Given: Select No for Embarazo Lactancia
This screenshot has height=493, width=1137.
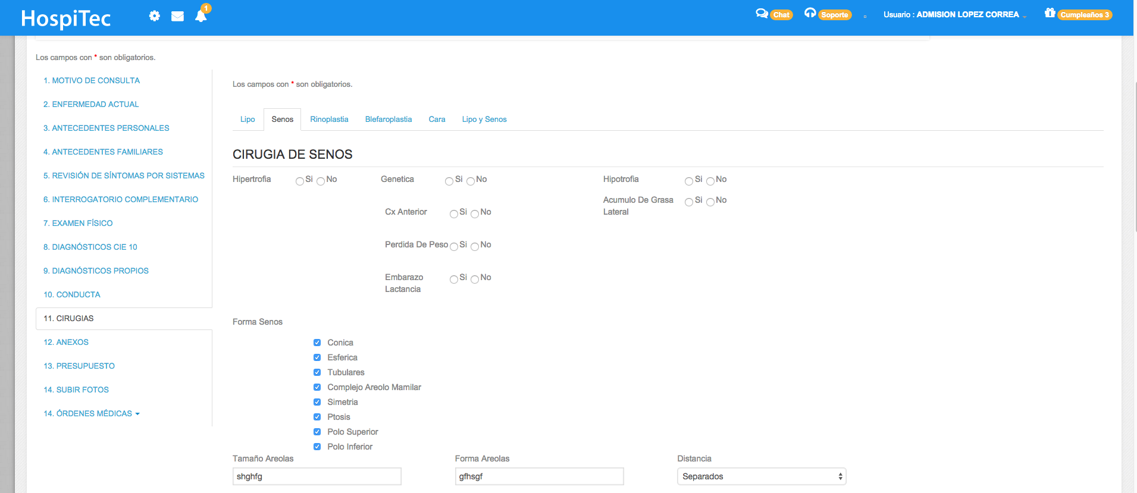Looking at the screenshot, I should point(475,280).
